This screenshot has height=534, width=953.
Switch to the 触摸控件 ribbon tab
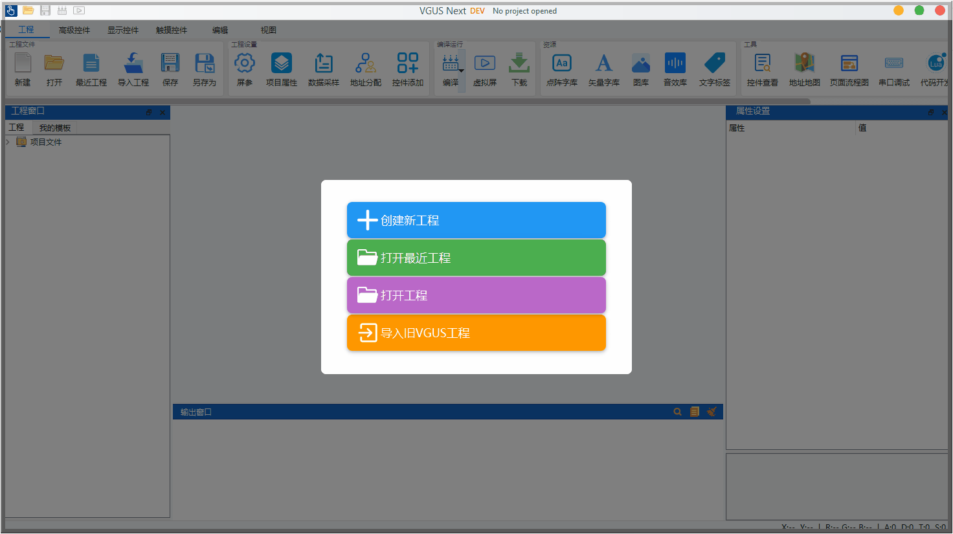pyautogui.click(x=172, y=30)
